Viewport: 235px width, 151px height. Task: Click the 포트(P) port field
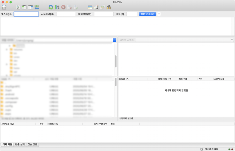(x=132, y=14)
